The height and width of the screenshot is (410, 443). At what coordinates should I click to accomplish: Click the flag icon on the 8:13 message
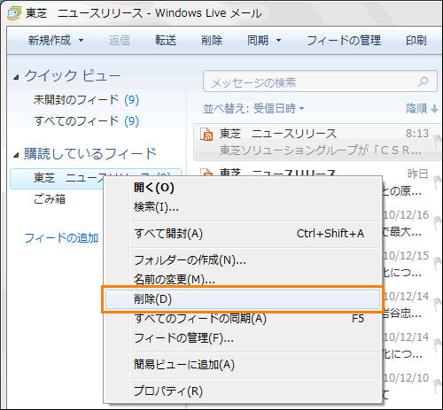tap(438, 141)
